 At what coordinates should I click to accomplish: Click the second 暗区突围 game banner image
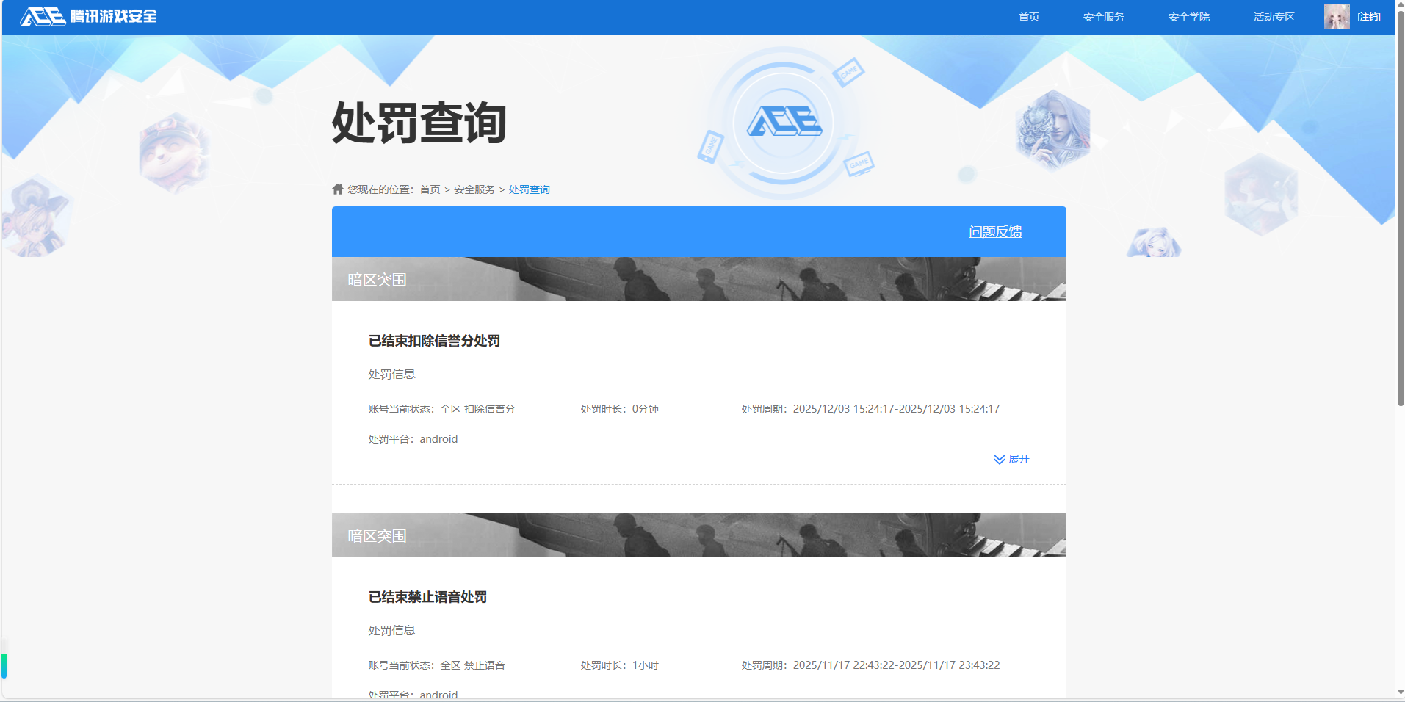point(698,535)
